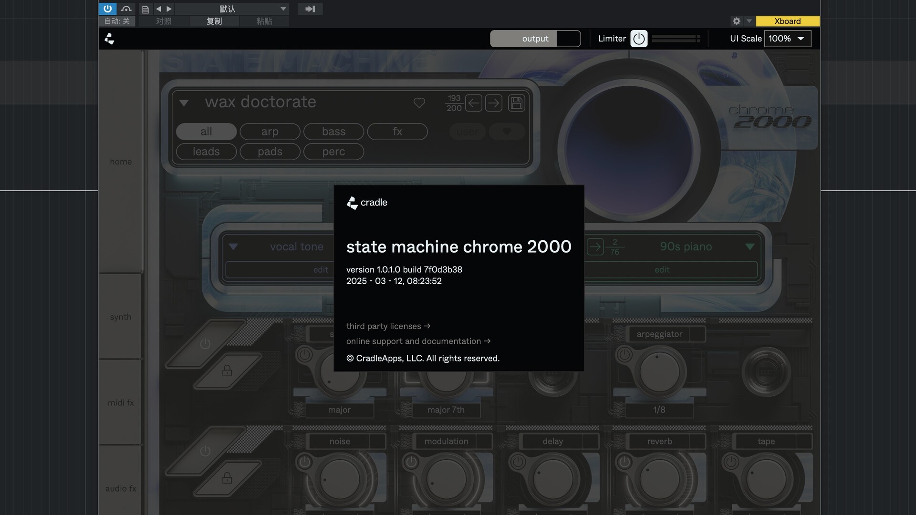Click the cradle logo in about dialog
Image resolution: width=916 pixels, height=515 pixels.
367,203
